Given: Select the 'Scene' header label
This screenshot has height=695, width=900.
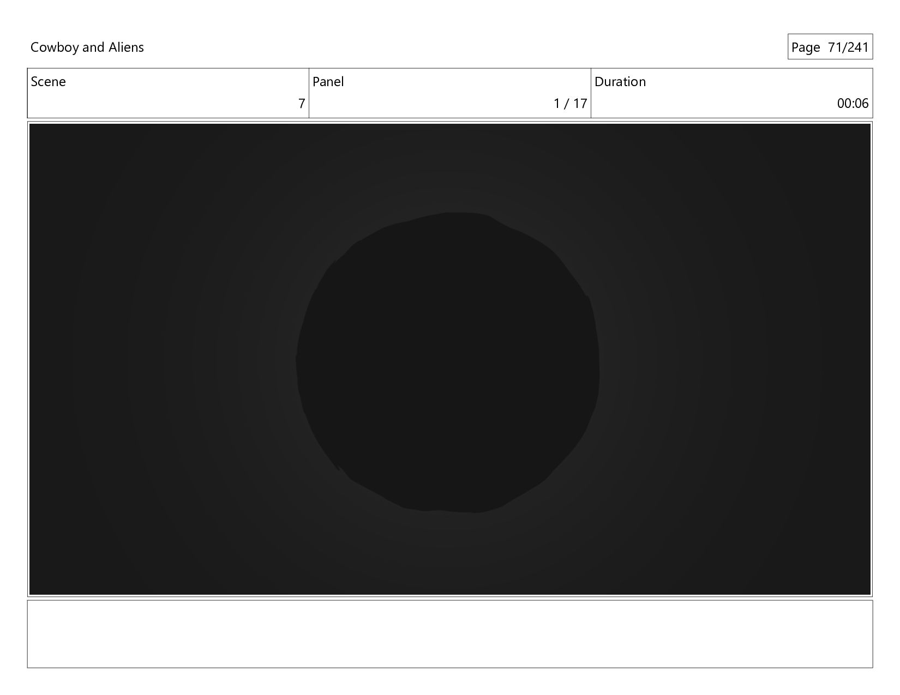Looking at the screenshot, I should click(x=48, y=82).
